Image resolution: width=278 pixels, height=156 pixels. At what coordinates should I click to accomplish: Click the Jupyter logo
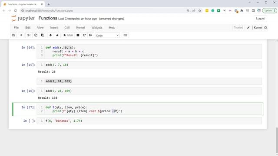(x=23, y=18)
